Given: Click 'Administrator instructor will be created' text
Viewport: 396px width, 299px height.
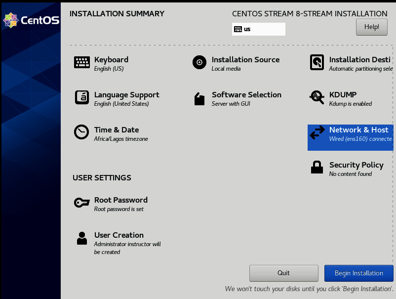Looking at the screenshot, I should 127,248.
